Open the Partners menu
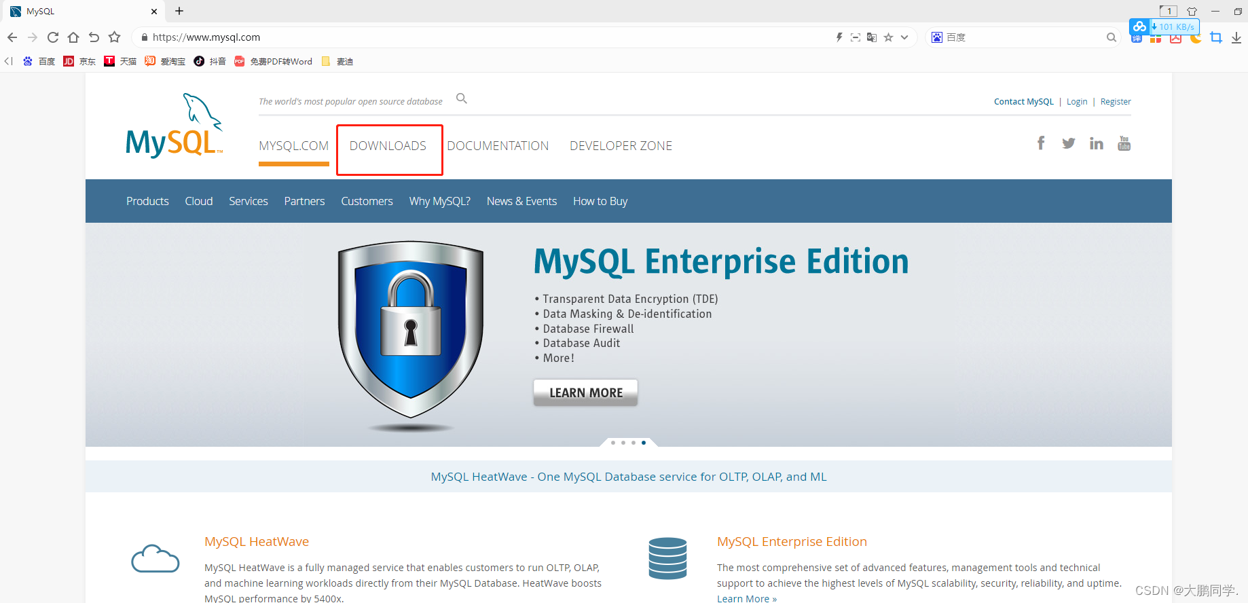Viewport: 1248px width, 603px height. (x=304, y=201)
